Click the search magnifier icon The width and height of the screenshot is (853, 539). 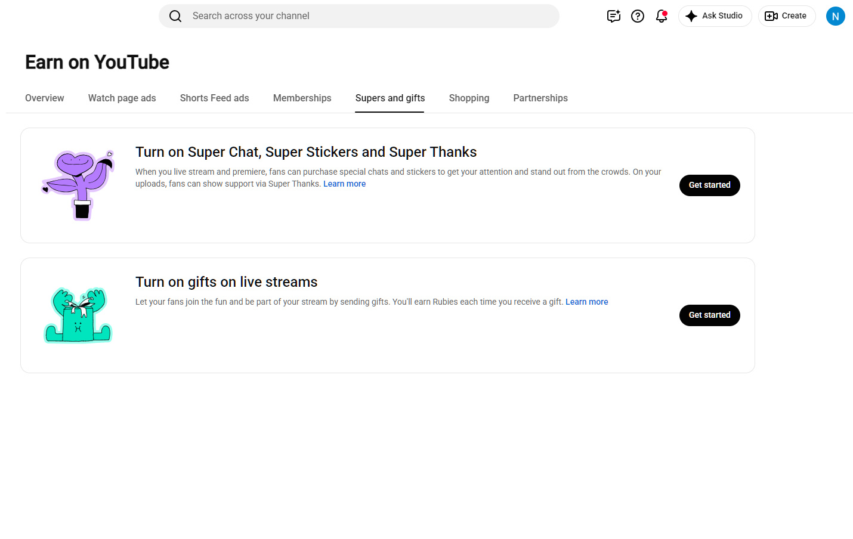[x=175, y=16]
